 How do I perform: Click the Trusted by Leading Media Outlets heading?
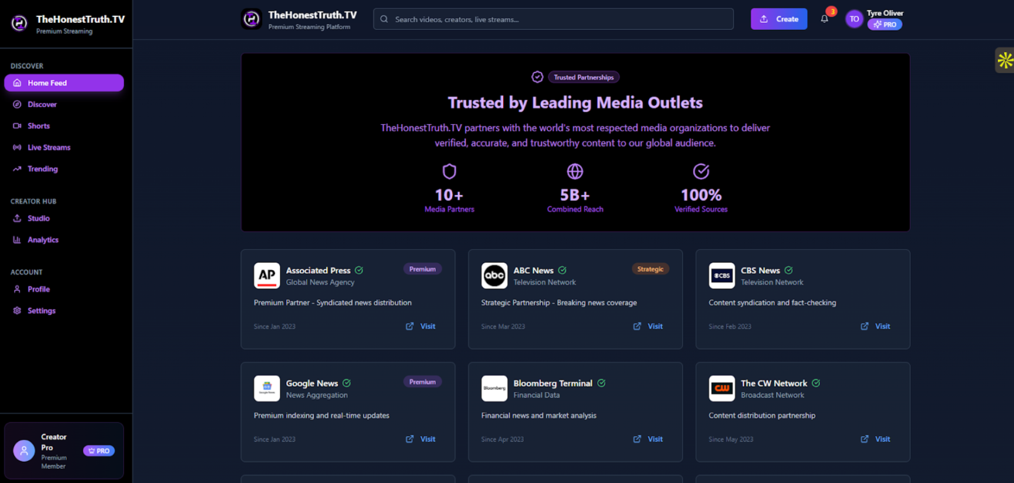coord(575,103)
